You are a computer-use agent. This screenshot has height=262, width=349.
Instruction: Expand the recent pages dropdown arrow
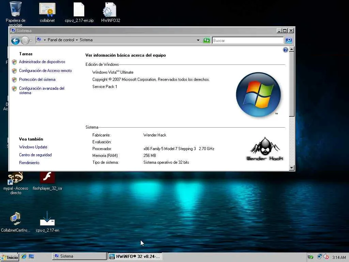pos(31,41)
